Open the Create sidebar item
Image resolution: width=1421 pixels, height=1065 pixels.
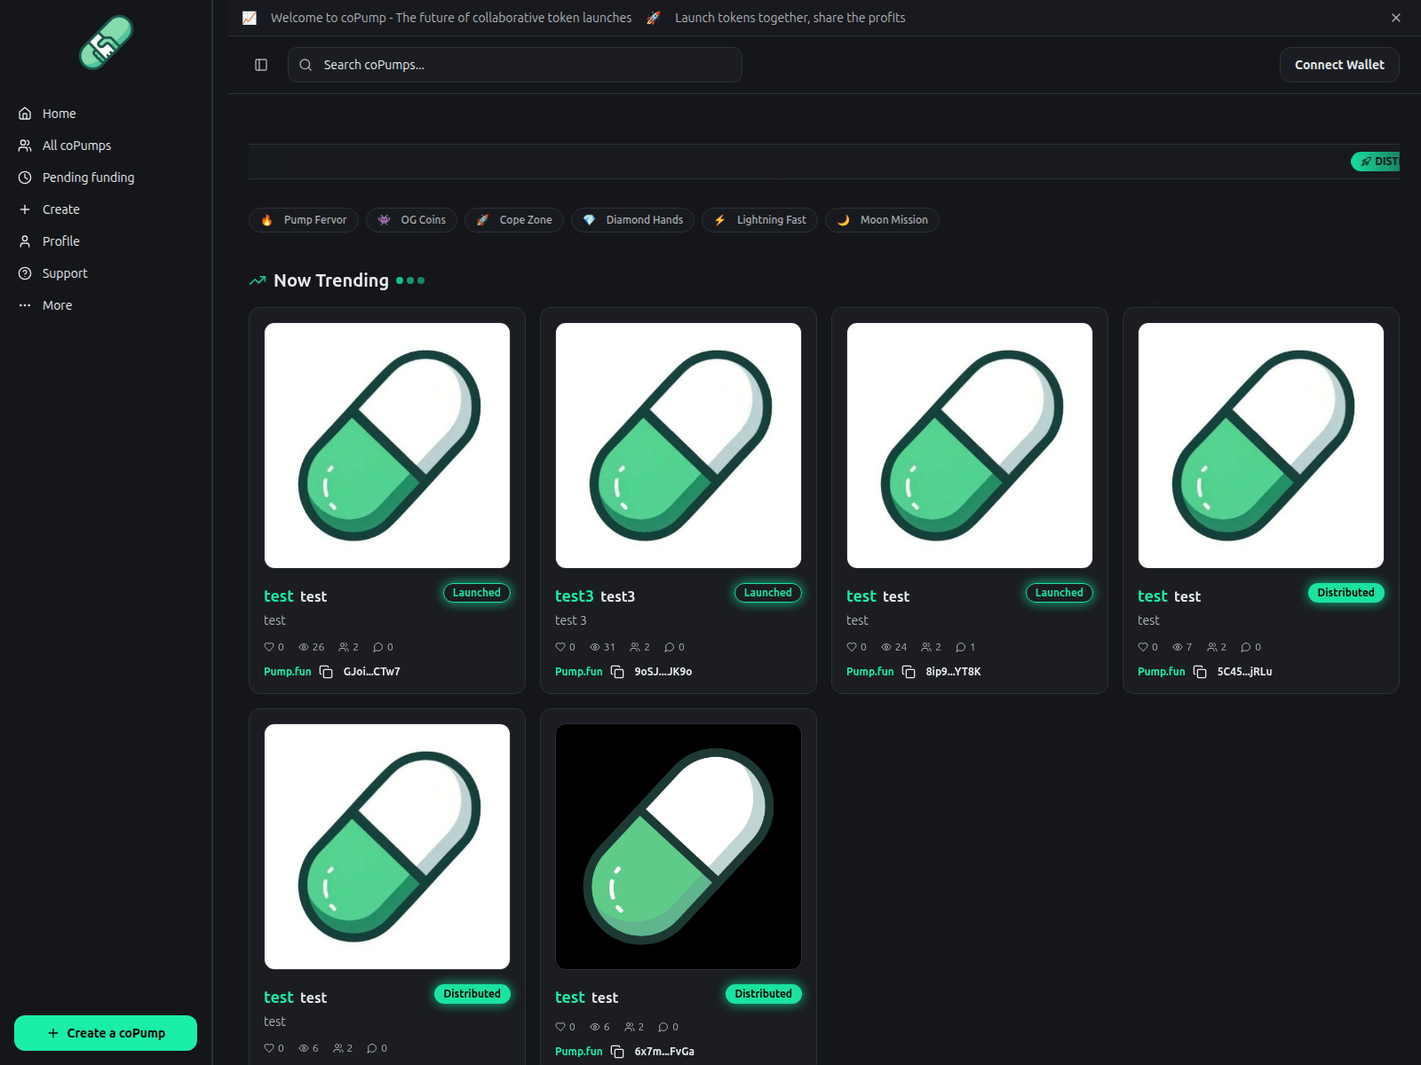click(60, 209)
